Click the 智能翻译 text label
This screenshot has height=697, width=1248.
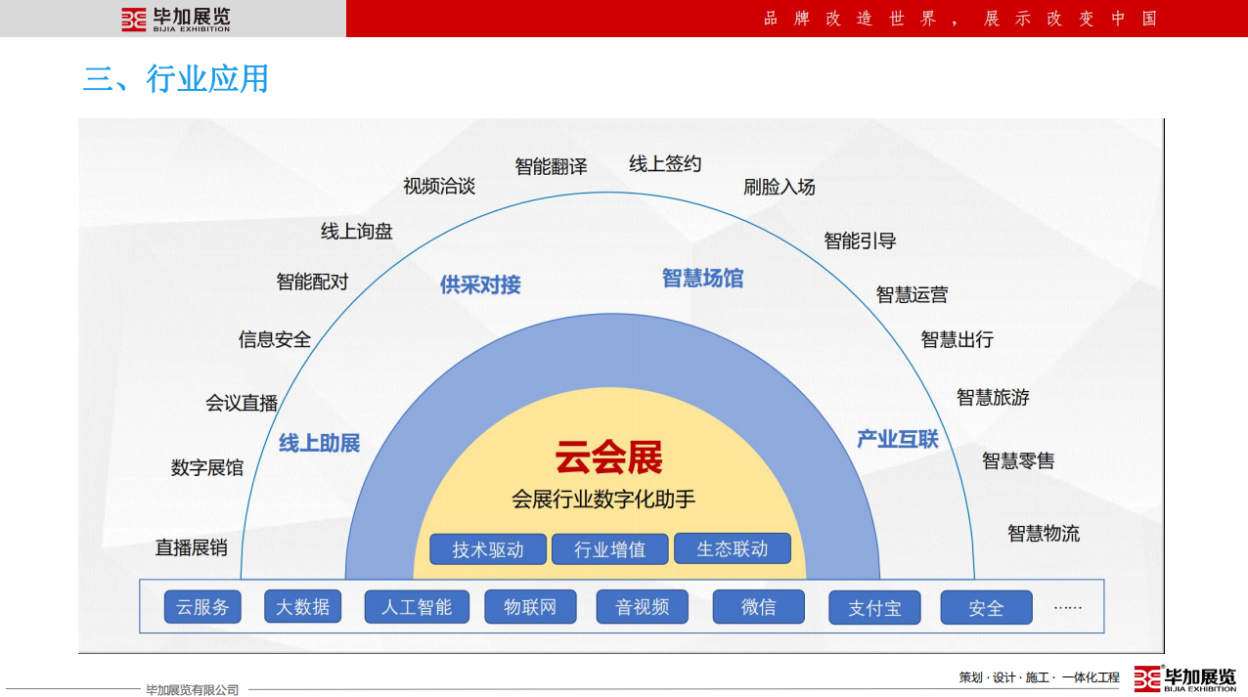tap(551, 166)
